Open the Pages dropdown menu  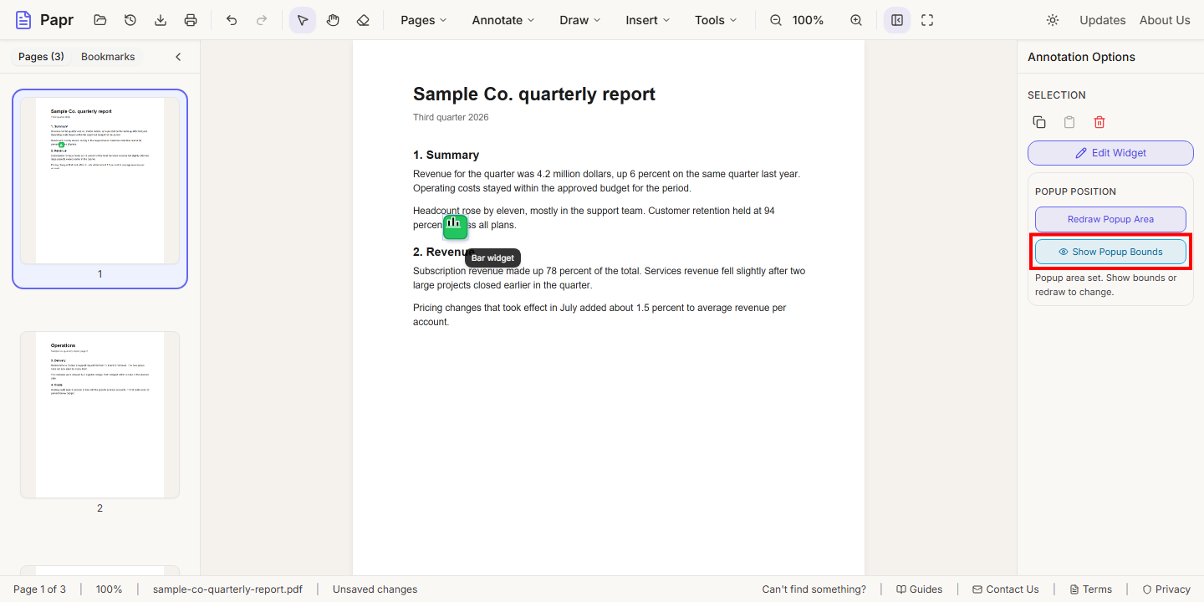[424, 20]
